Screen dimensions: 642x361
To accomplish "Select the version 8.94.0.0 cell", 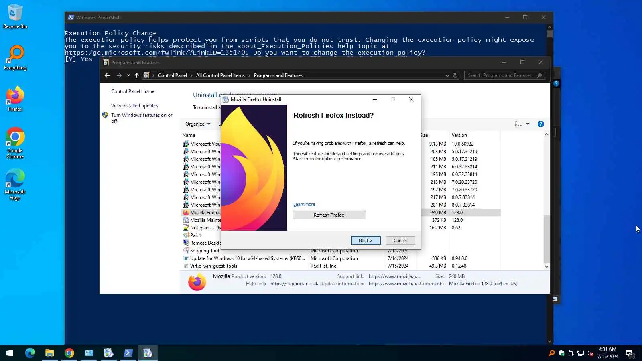I will click(459, 258).
